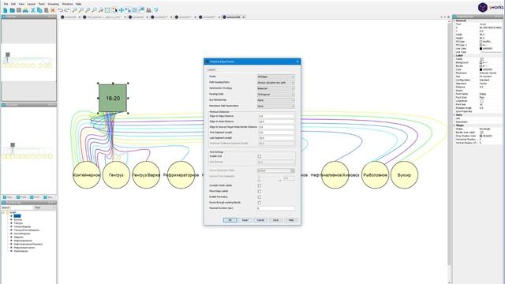The height and width of the screenshot is (284, 505).
Task: Open the Scope dropdown
Action: pos(275,77)
